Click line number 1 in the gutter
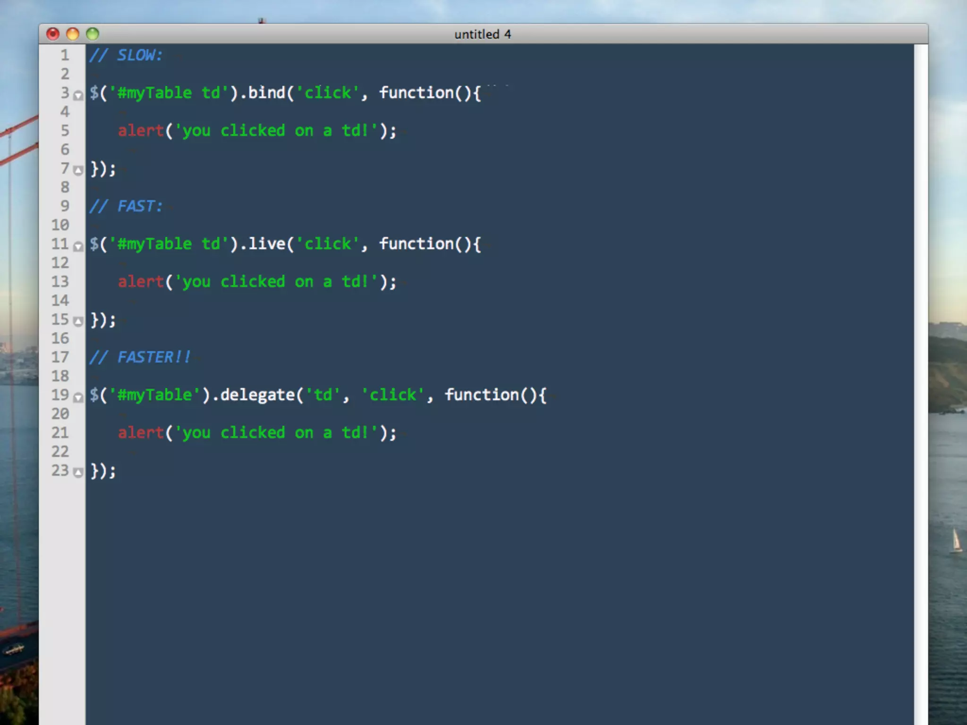This screenshot has width=967, height=725. [65, 55]
